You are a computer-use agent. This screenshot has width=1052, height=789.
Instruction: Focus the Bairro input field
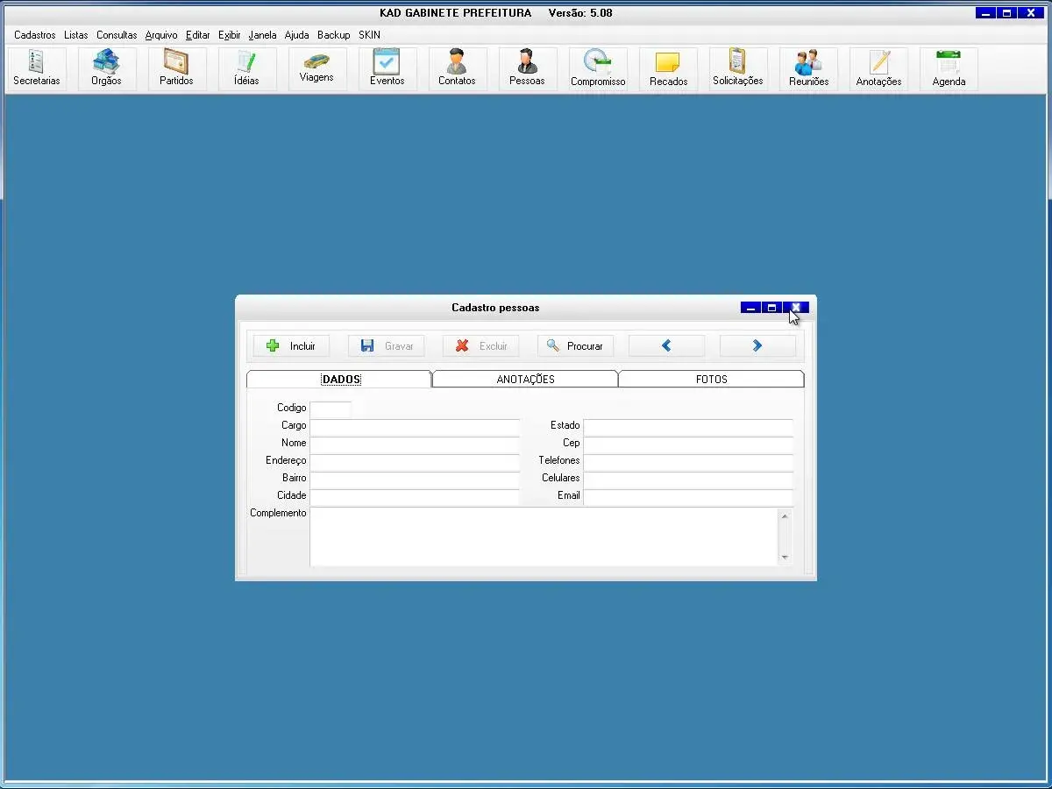pyautogui.click(x=415, y=480)
